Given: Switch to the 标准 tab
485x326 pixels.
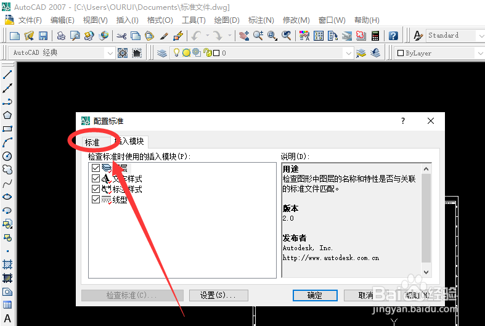Looking at the screenshot, I should [x=92, y=142].
